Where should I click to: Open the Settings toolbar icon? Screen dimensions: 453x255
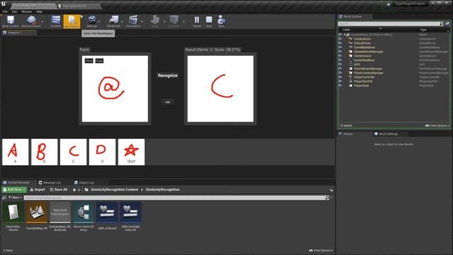point(92,21)
